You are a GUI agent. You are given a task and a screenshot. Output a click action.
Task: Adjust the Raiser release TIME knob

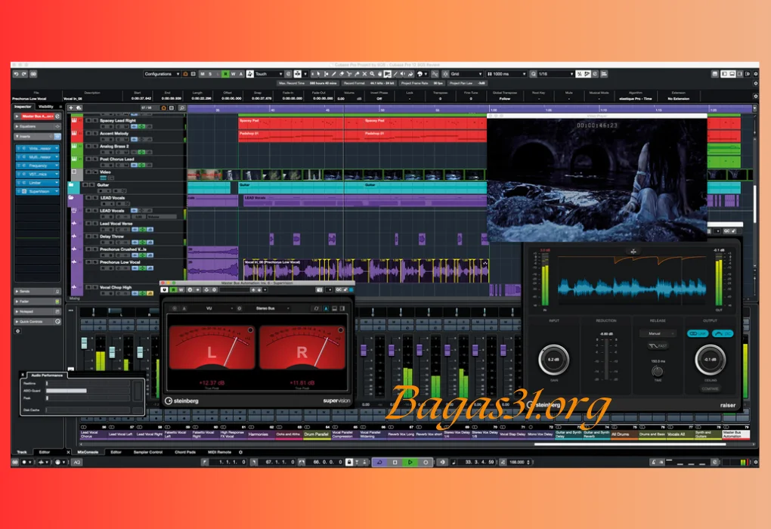[658, 371]
